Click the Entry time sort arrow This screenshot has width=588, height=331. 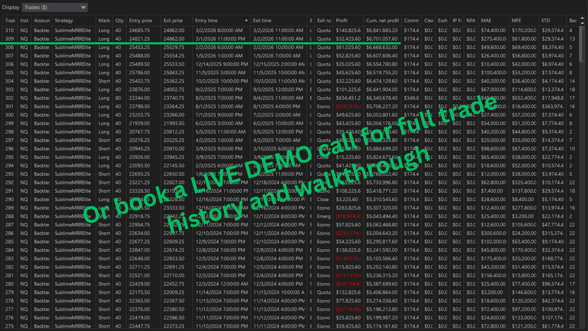tap(246, 21)
